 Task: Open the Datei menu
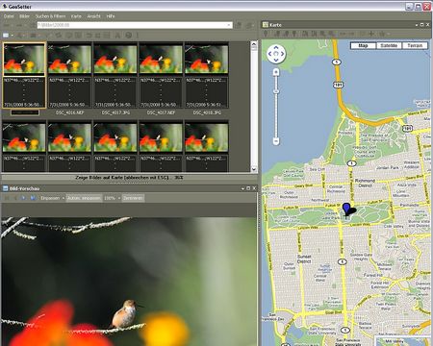(x=9, y=16)
